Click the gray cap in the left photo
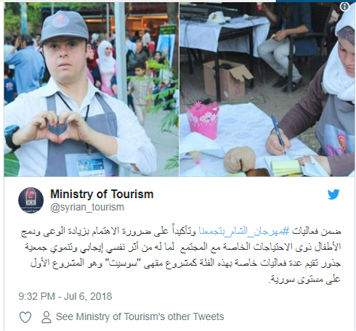The image size is (356, 331). pyautogui.click(x=65, y=27)
